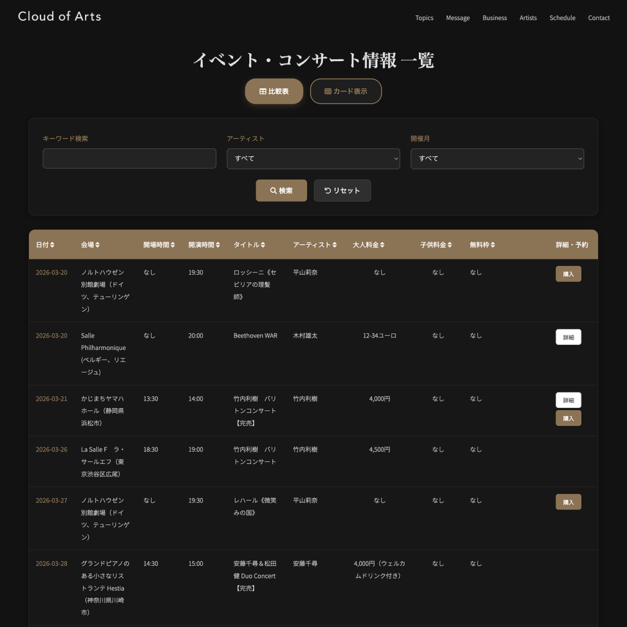Sort the table by 会場 column
The height and width of the screenshot is (627, 627).
97,245
